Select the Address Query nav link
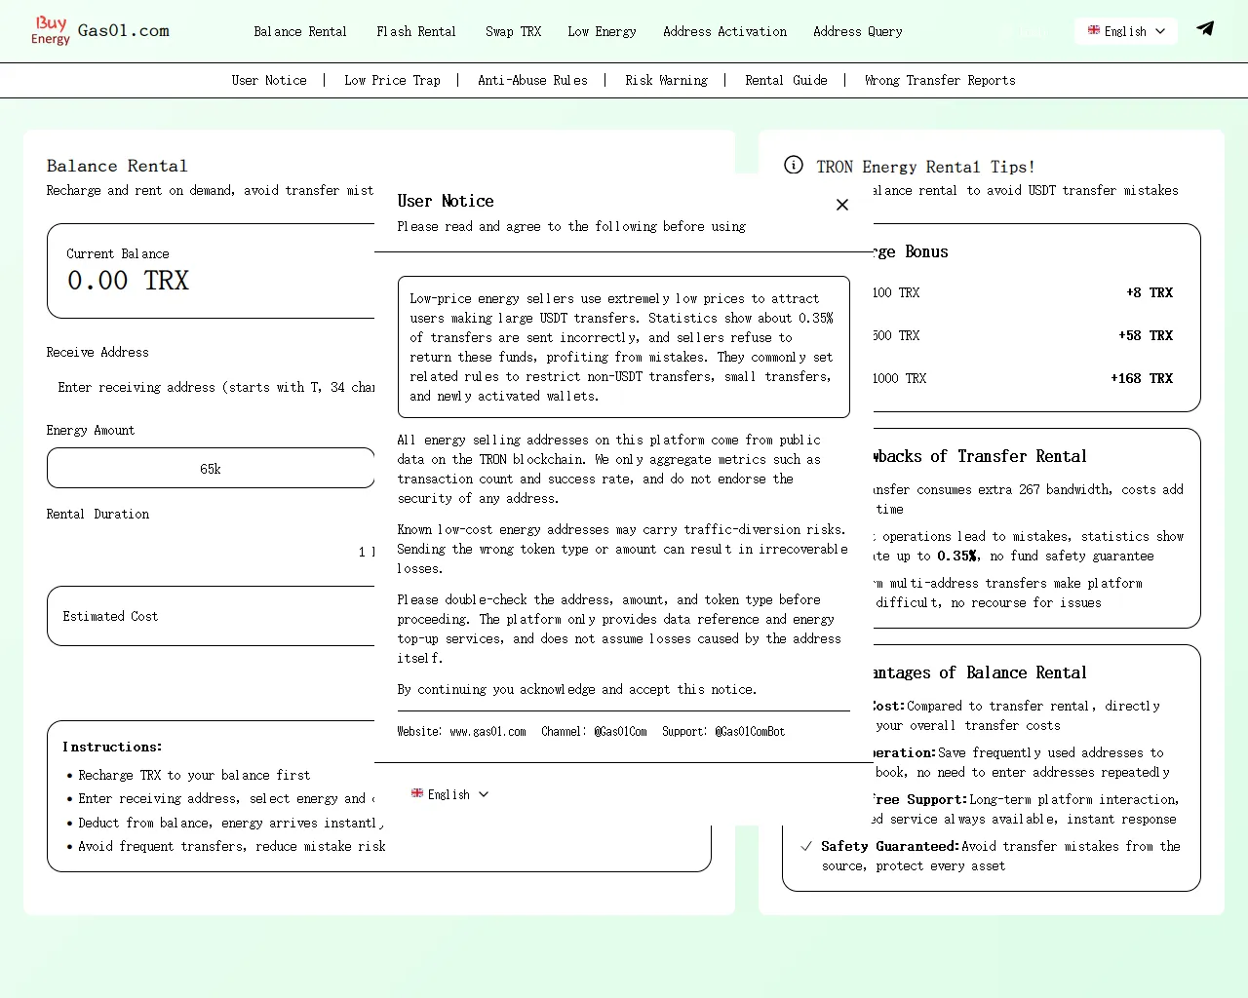The image size is (1248, 998). click(857, 31)
